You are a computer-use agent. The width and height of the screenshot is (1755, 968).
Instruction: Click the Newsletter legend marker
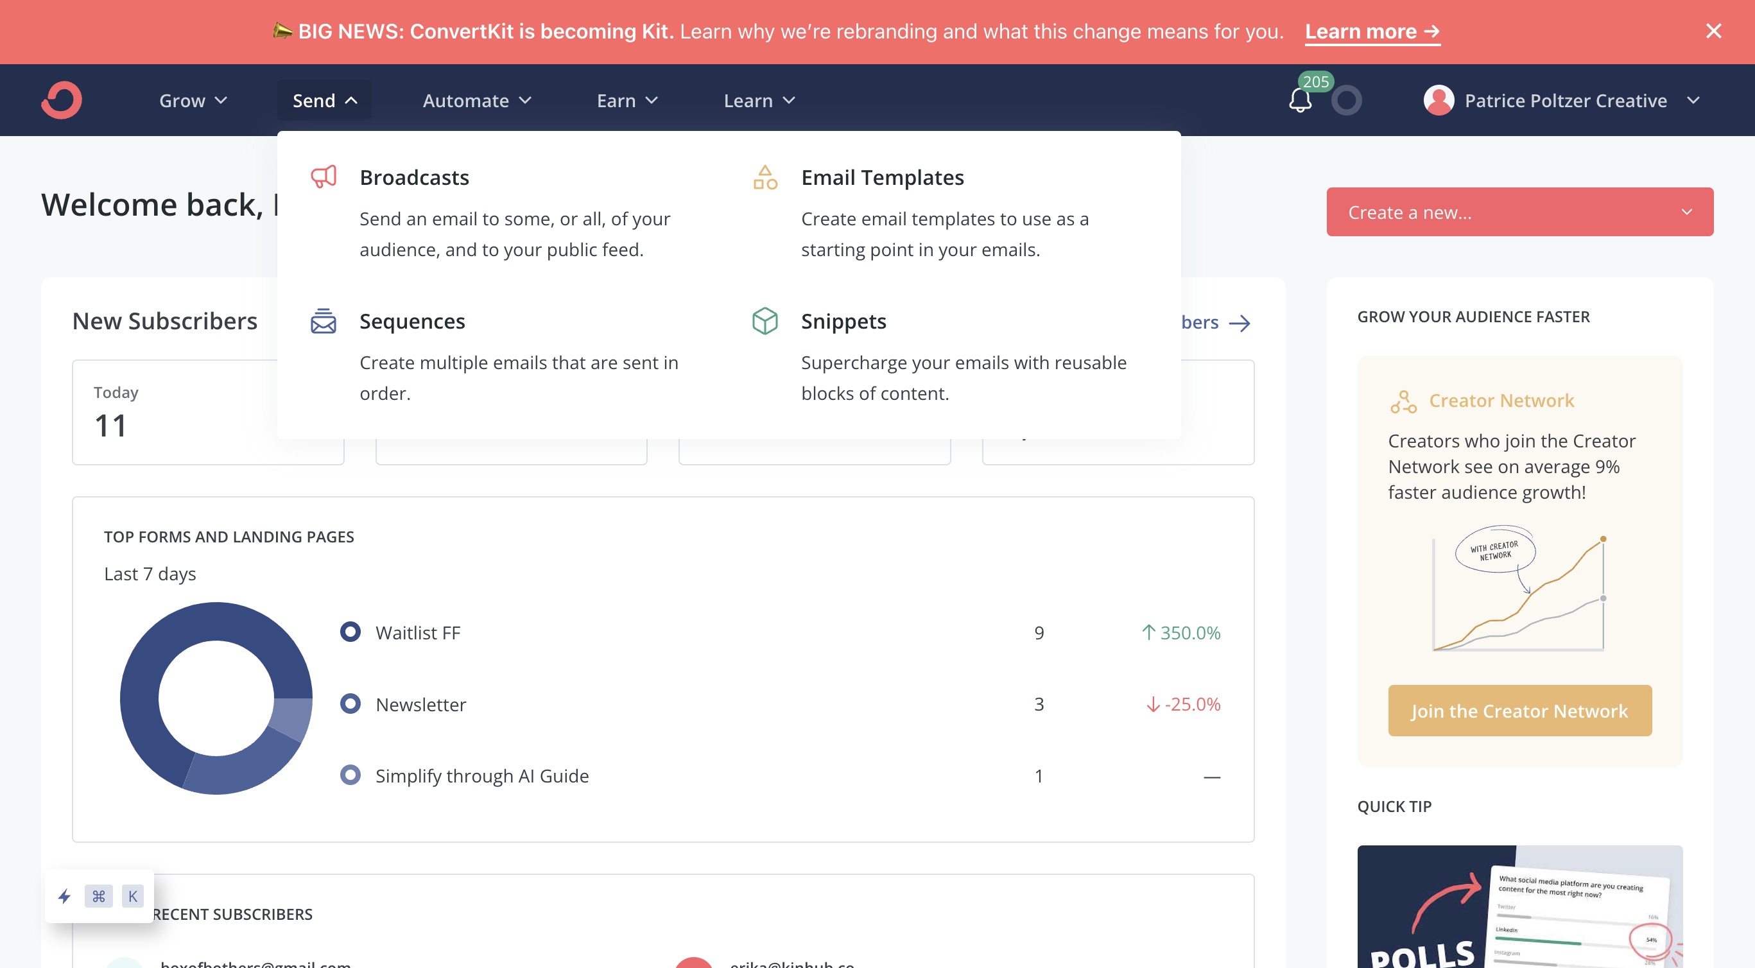click(350, 704)
